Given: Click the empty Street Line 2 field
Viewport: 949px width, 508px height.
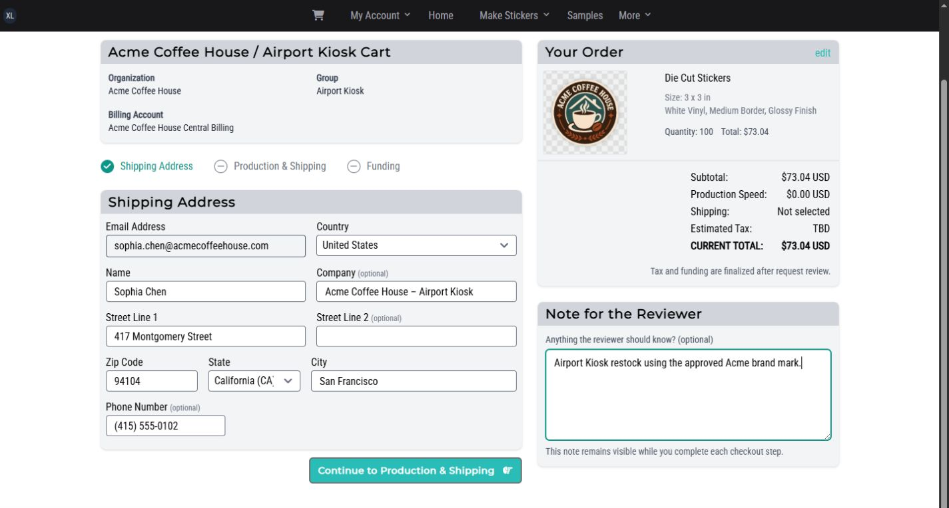Looking at the screenshot, I should [416, 336].
